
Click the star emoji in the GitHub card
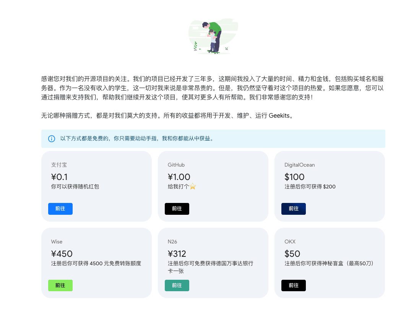tap(193, 187)
